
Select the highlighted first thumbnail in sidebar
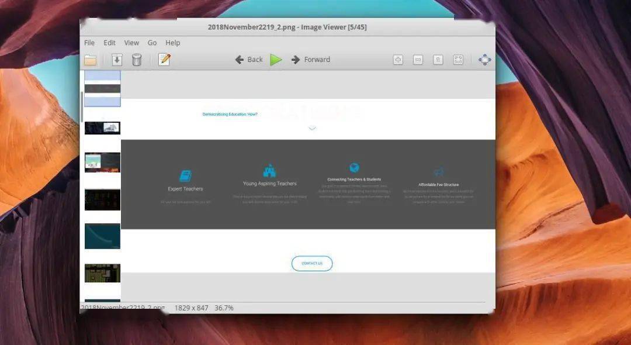click(x=102, y=88)
